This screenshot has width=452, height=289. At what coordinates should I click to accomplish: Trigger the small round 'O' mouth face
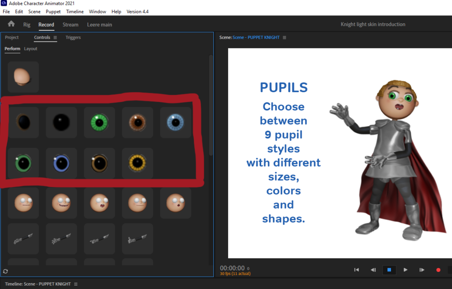click(x=176, y=203)
